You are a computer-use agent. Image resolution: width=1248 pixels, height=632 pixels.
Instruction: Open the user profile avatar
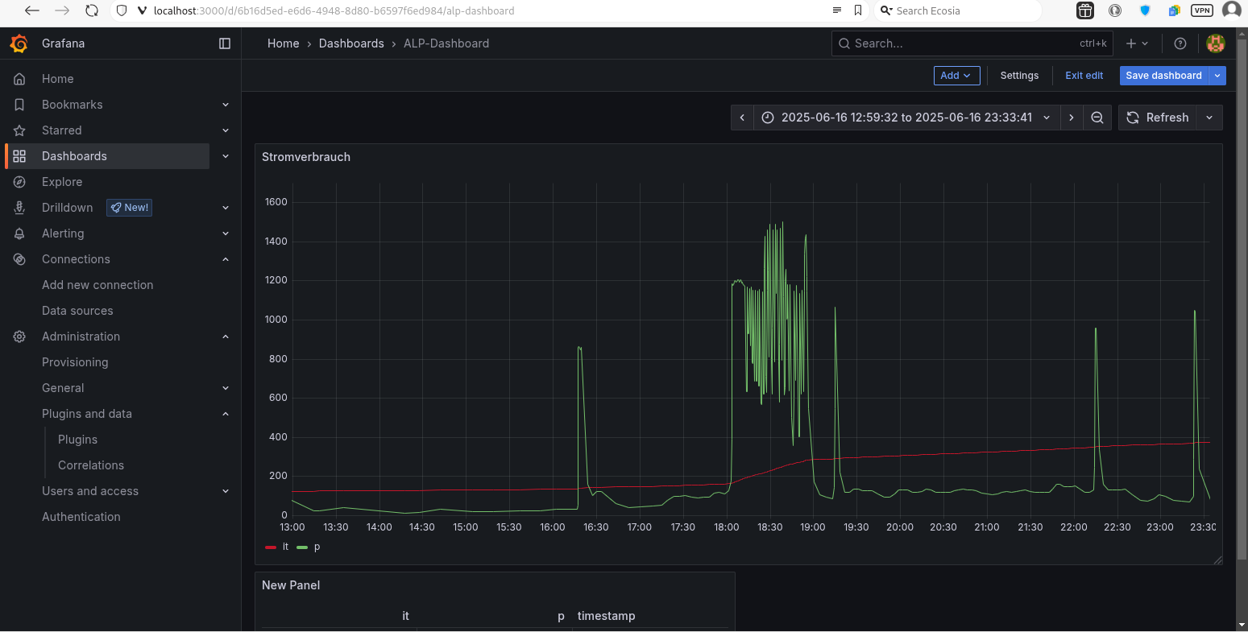(x=1216, y=43)
